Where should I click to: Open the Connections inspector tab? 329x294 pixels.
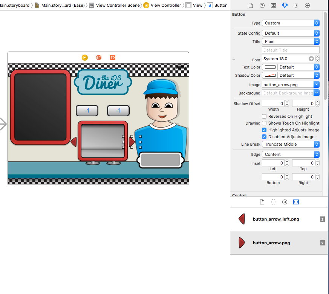click(x=307, y=5)
